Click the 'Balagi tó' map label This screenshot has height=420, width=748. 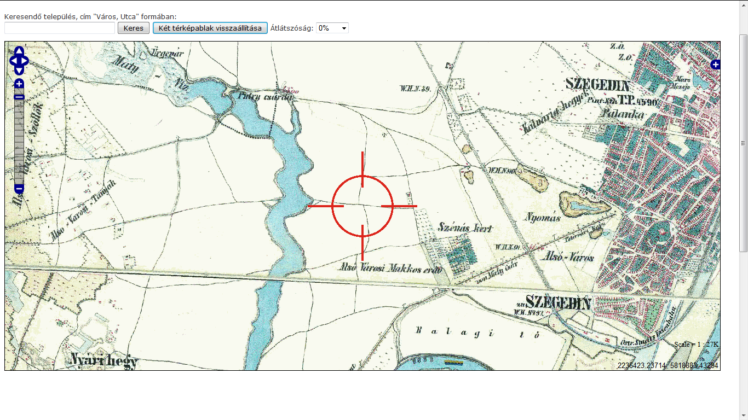coord(479,331)
